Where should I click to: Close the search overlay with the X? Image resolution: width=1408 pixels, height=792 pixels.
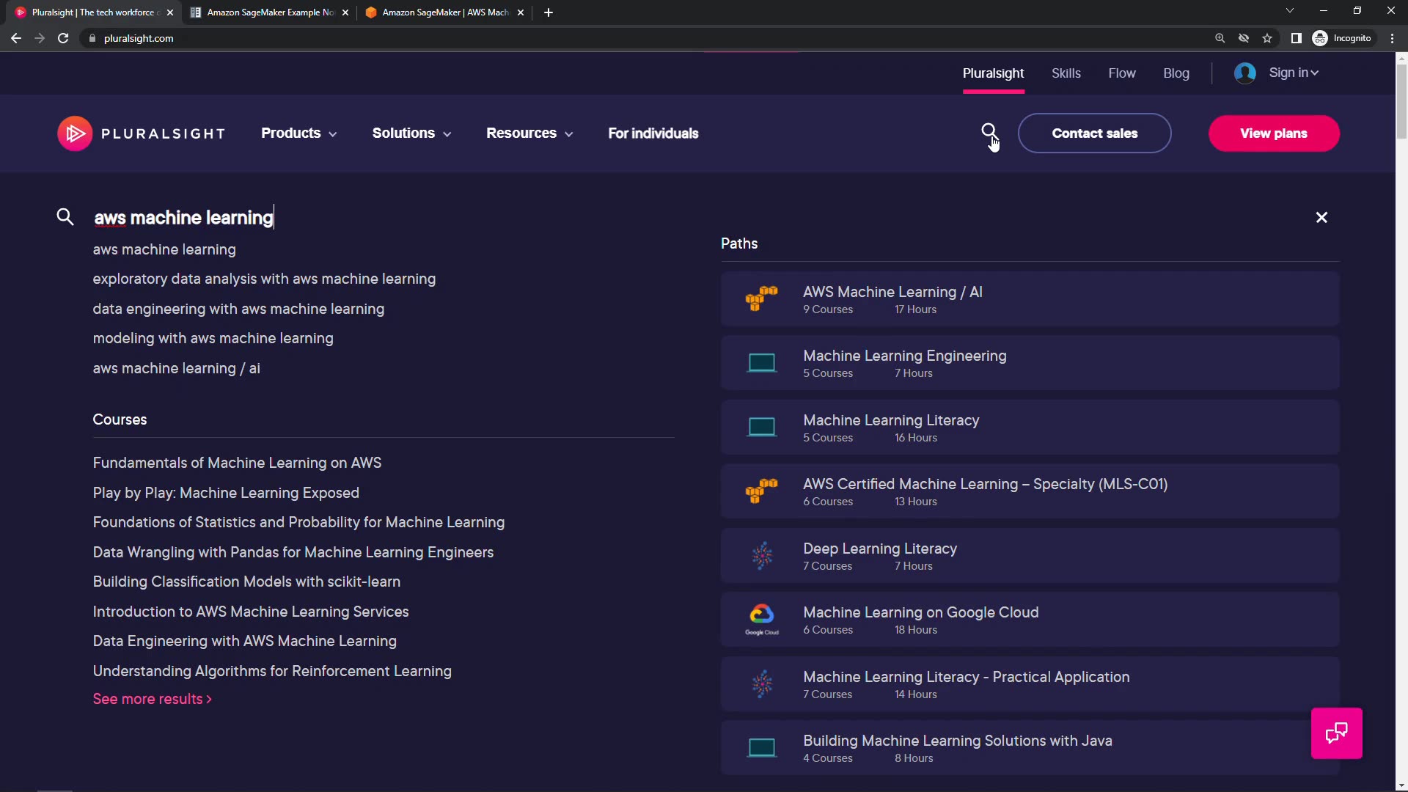coord(1321,218)
